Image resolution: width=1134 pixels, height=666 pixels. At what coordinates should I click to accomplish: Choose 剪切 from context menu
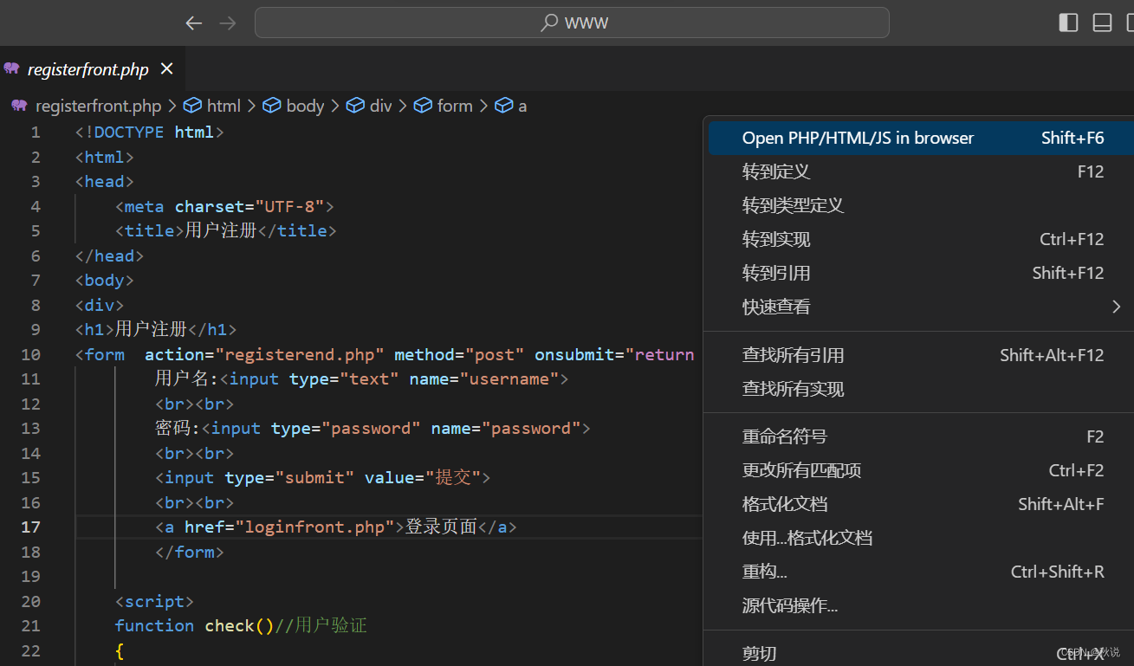[921, 653]
